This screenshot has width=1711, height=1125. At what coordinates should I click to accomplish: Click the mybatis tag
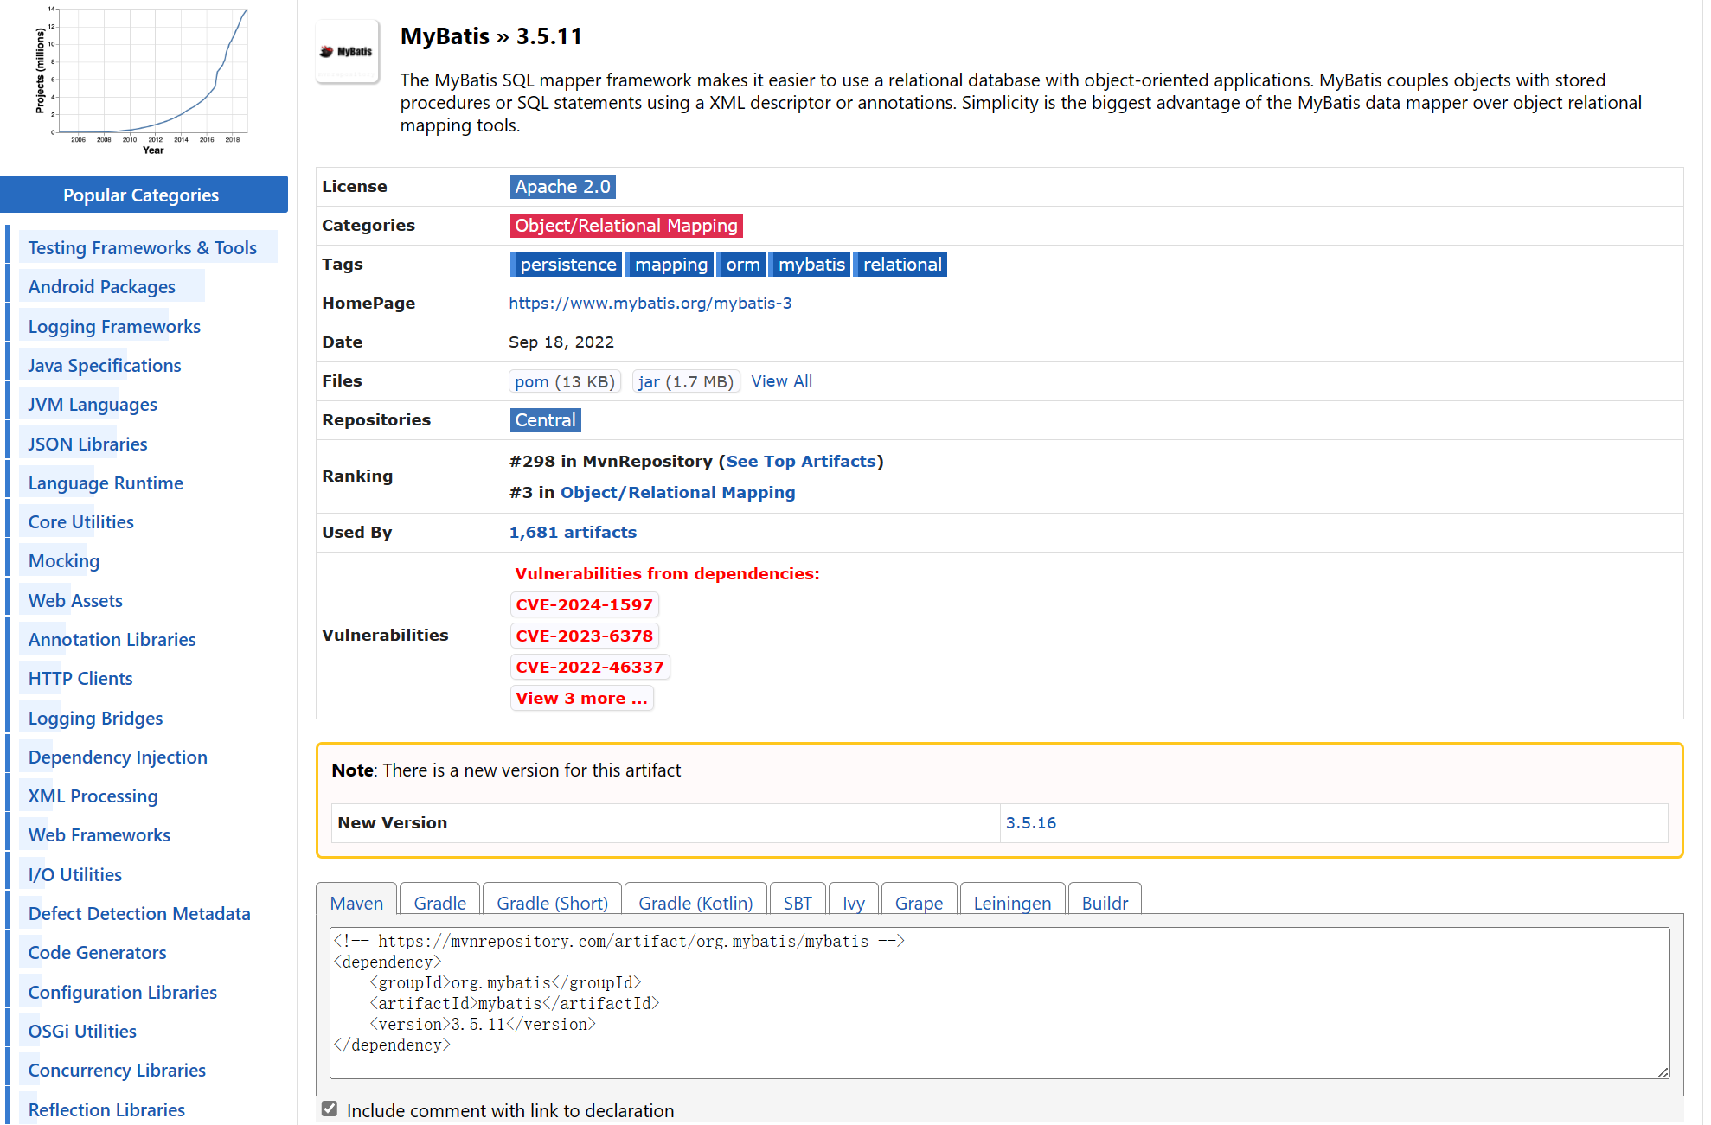811,265
